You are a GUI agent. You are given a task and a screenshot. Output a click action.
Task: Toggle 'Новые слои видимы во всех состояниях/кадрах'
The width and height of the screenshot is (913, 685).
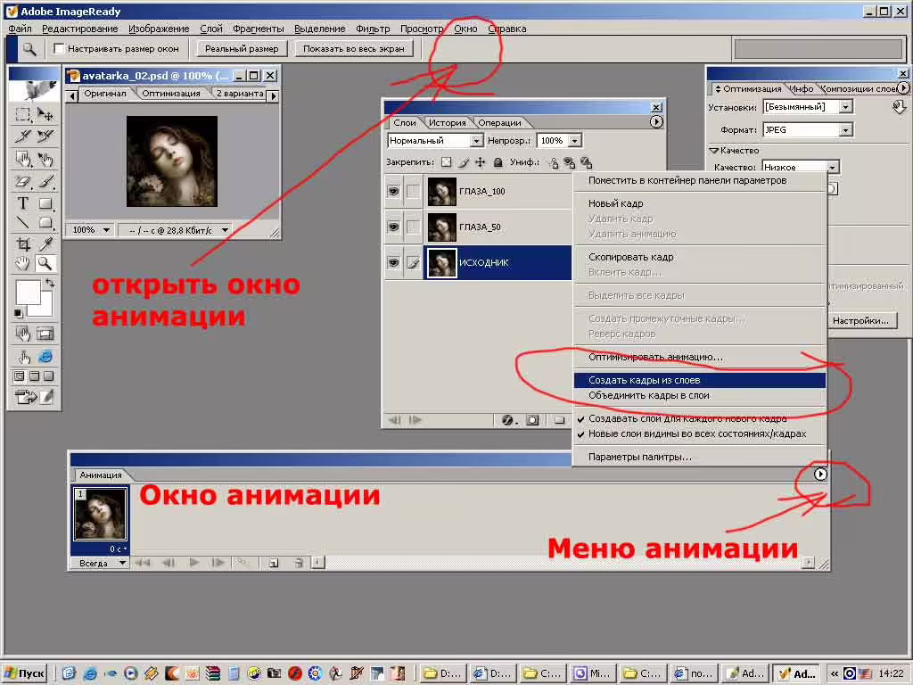(x=697, y=433)
